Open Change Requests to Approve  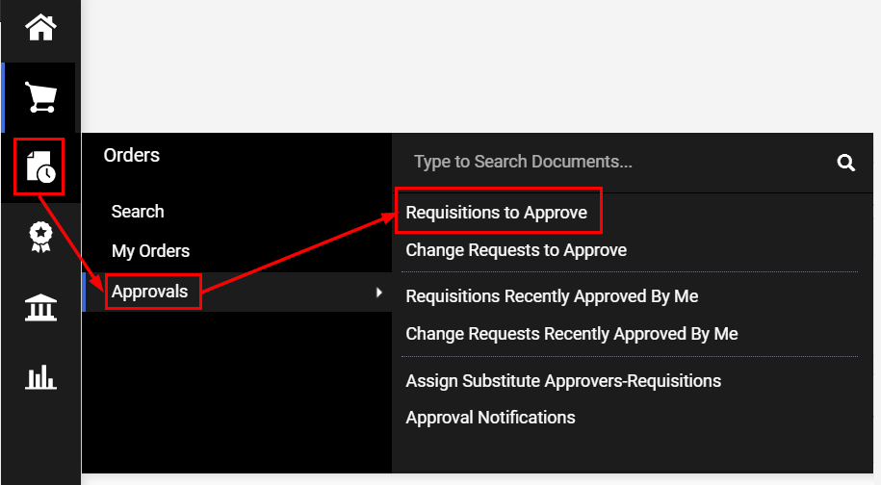[516, 250]
